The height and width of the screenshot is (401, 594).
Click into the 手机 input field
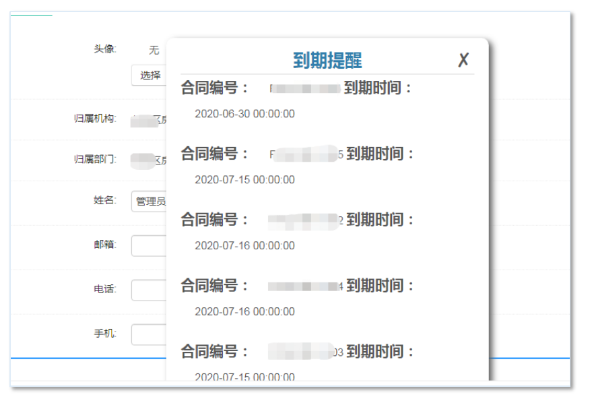pos(150,335)
